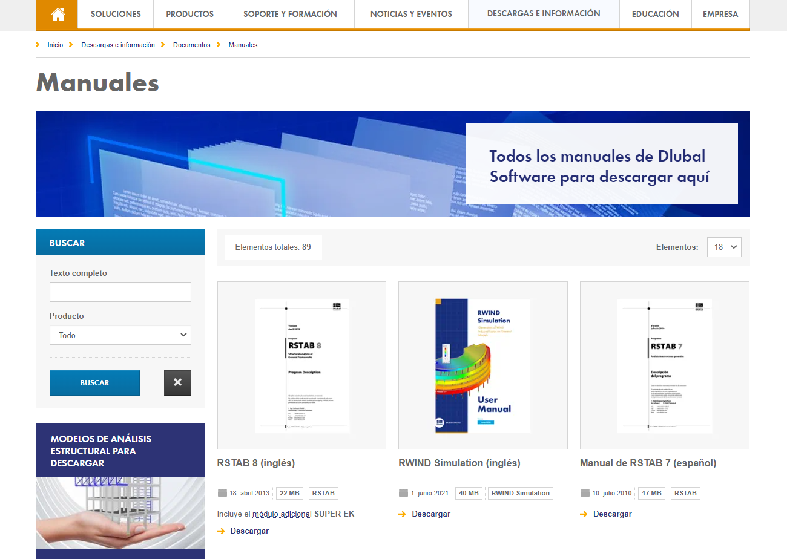The width and height of the screenshot is (787, 559).
Task: Navigate to Documentos via the breadcrumb
Action: pos(192,44)
